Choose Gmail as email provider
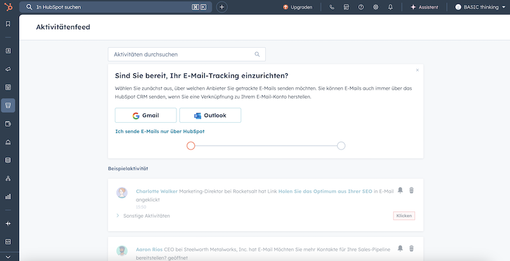The image size is (510, 261). point(145,115)
